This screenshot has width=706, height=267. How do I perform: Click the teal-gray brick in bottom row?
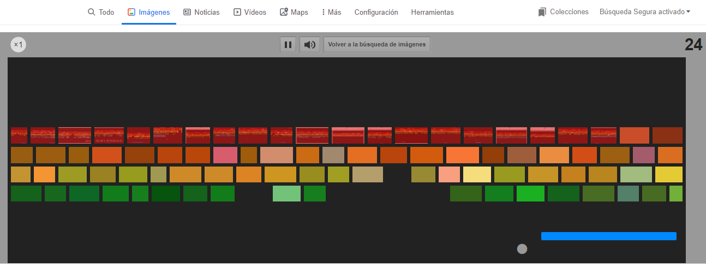629,193
